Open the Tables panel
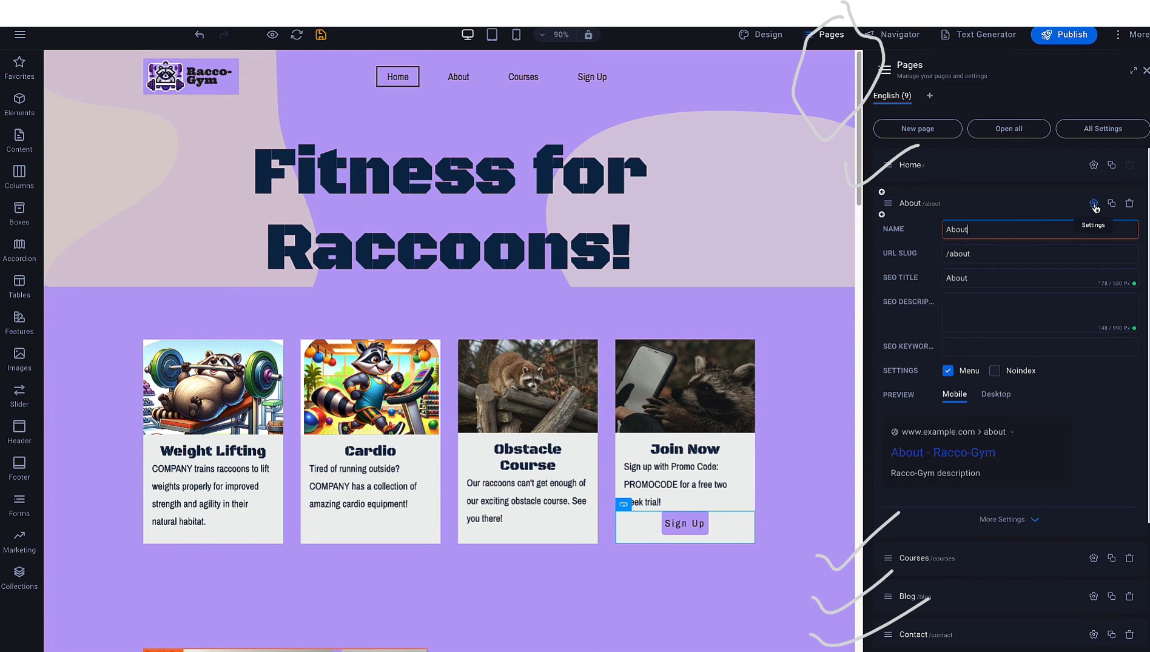The width and height of the screenshot is (1150, 652). [19, 286]
